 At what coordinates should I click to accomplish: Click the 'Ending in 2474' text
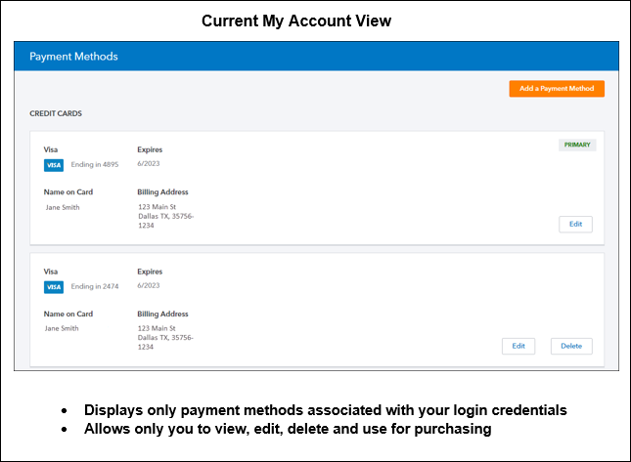click(x=95, y=286)
